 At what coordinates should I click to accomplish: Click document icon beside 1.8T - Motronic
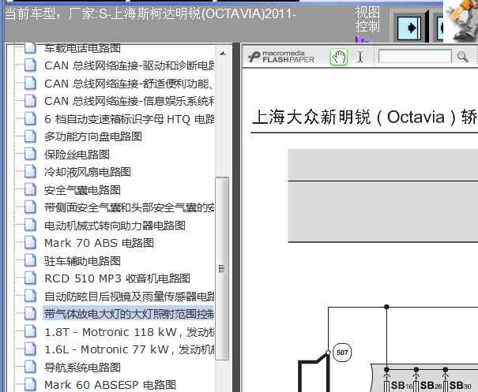point(30,331)
